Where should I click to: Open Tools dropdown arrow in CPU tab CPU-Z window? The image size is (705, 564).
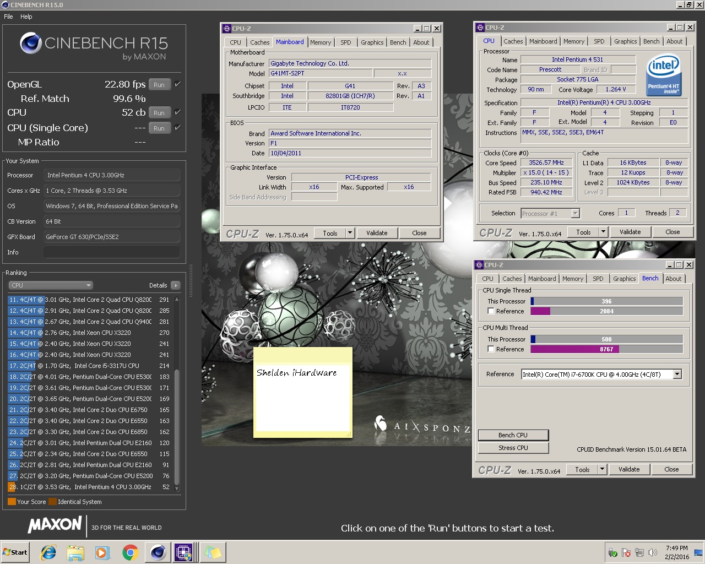[x=603, y=232]
